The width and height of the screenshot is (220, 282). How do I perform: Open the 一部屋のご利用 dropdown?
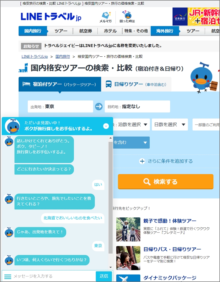click(x=206, y=125)
